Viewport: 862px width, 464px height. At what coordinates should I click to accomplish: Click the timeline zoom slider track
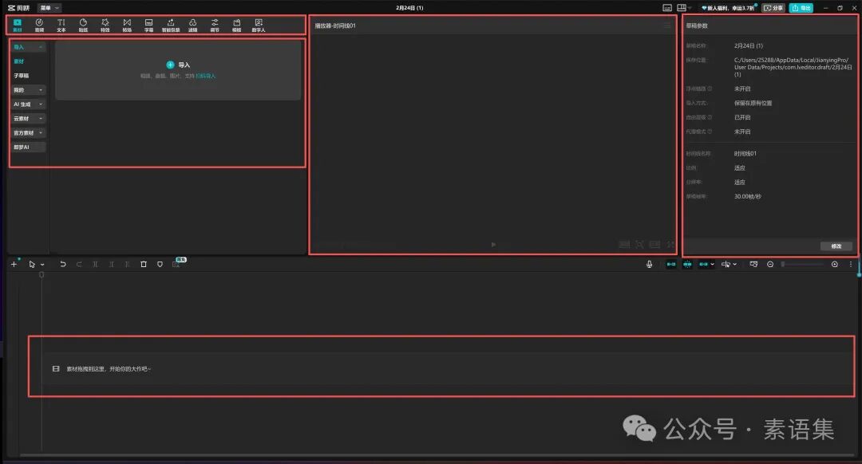(803, 264)
